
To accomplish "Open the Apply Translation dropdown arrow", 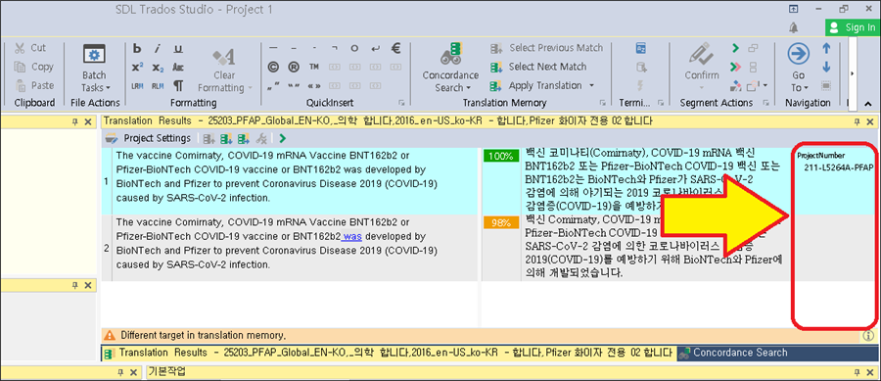I will coord(591,86).
